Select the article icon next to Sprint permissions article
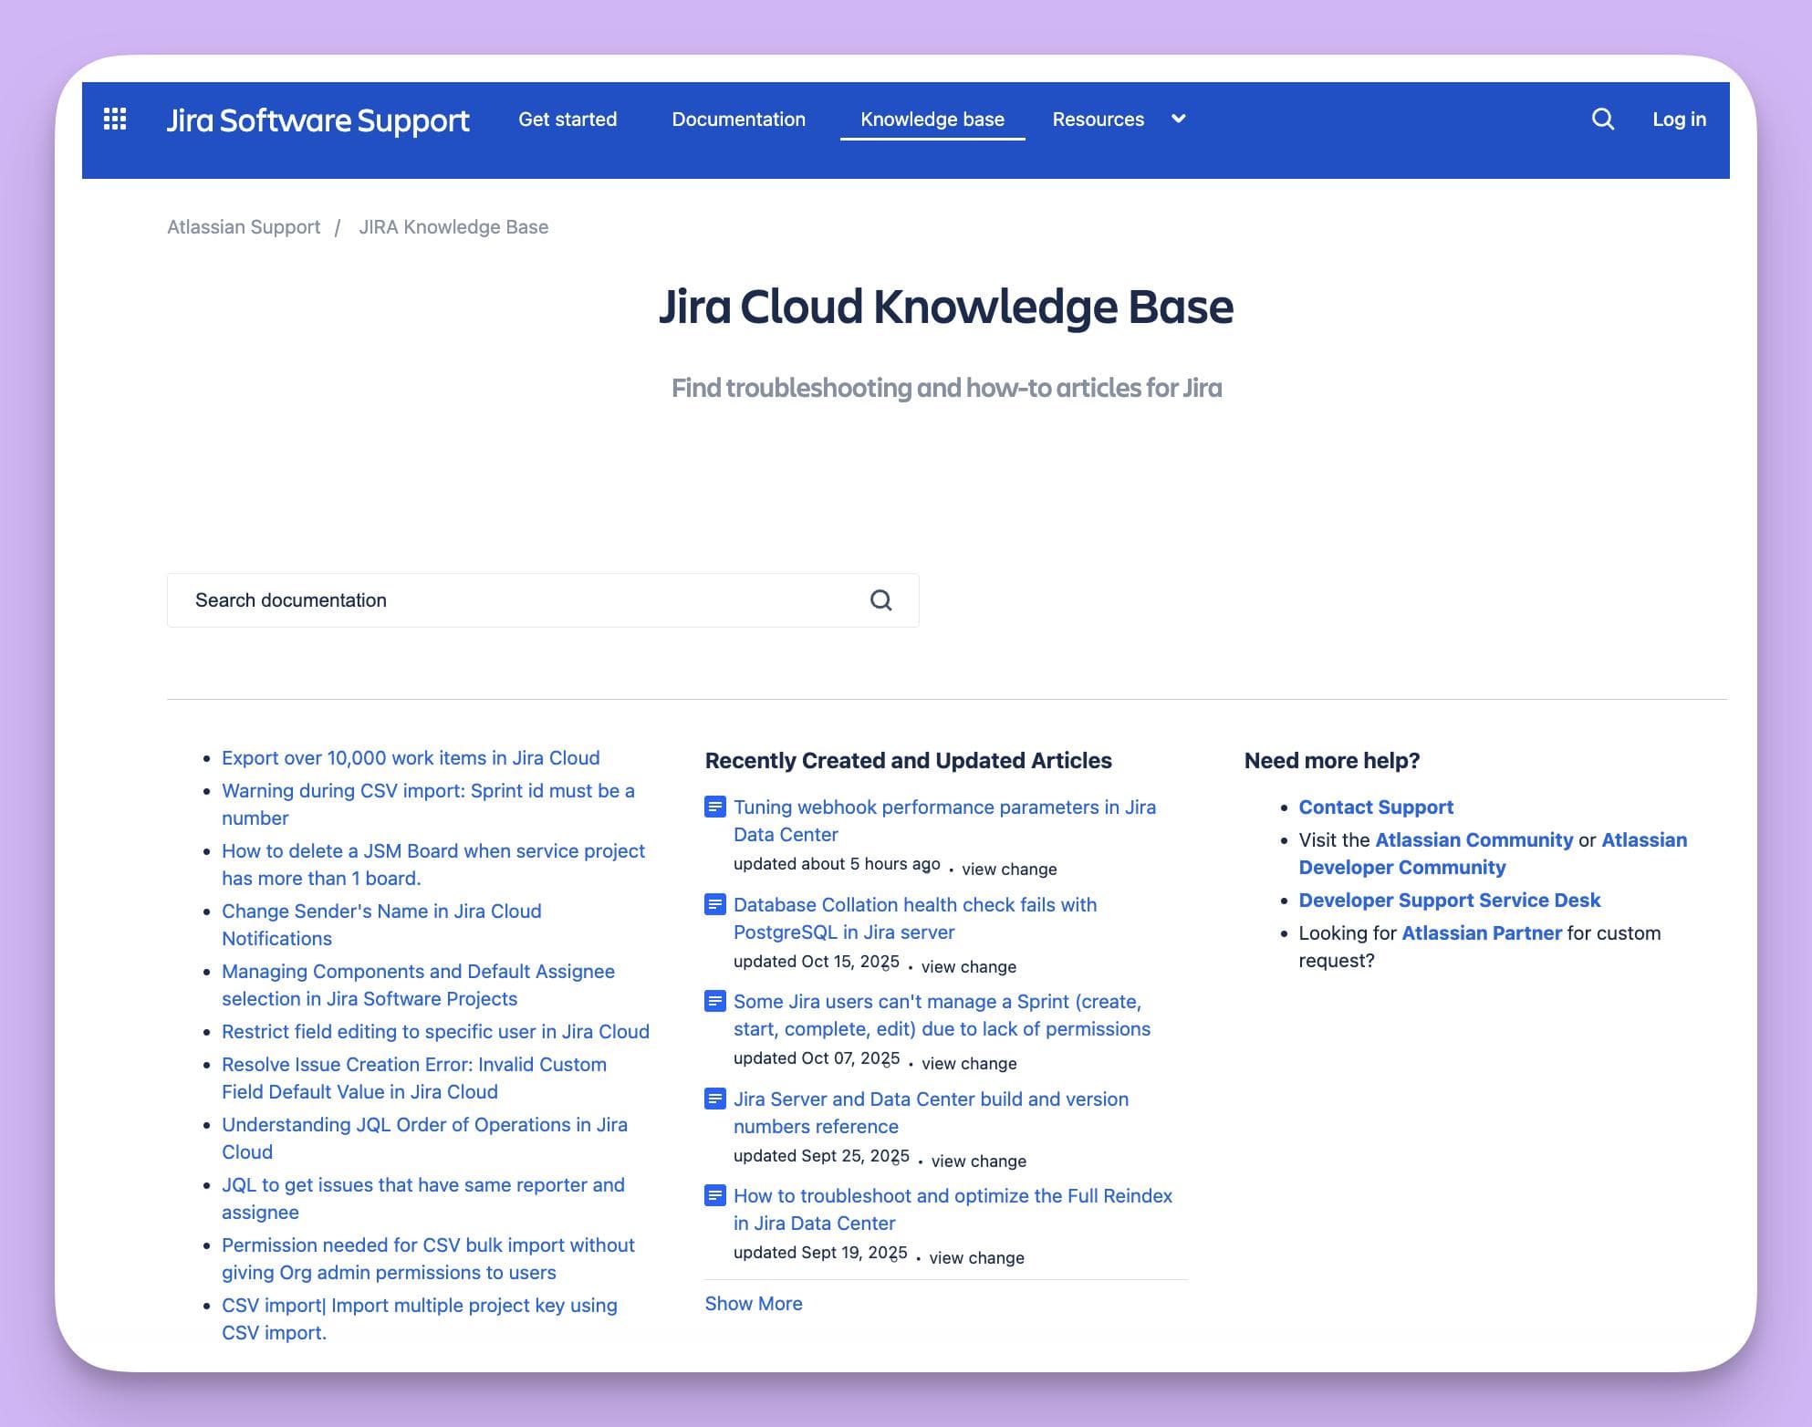The image size is (1812, 1427). [713, 1001]
